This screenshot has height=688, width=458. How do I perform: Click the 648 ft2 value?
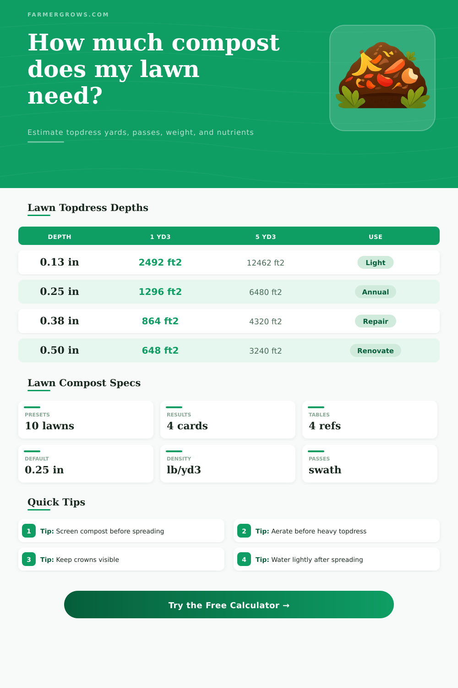tap(160, 350)
